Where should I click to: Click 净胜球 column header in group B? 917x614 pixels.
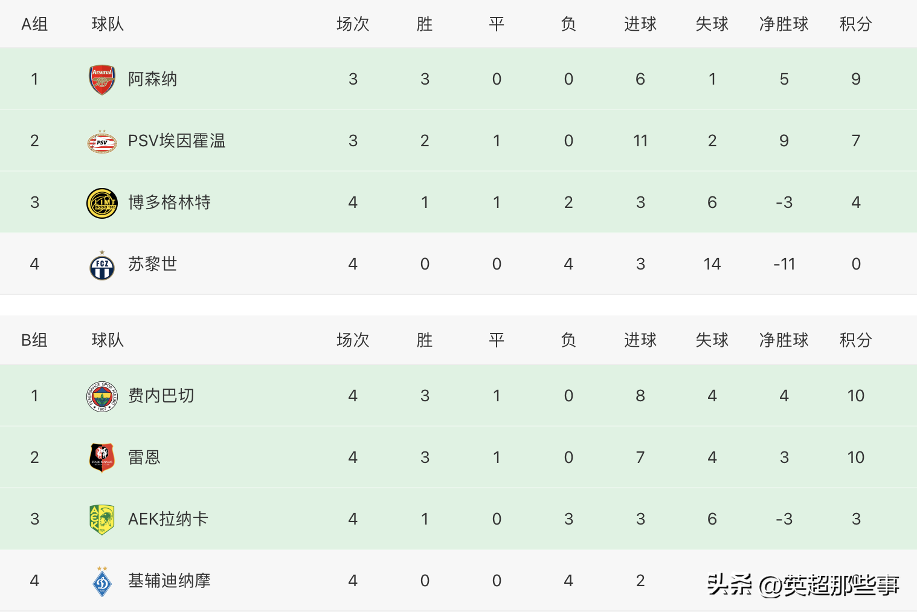click(x=783, y=340)
